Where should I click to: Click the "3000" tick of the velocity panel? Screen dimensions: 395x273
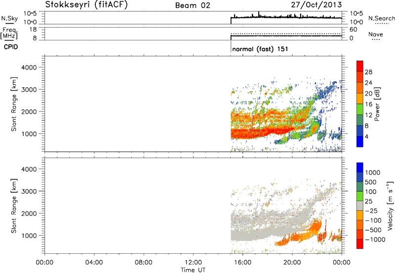(x=29, y=191)
